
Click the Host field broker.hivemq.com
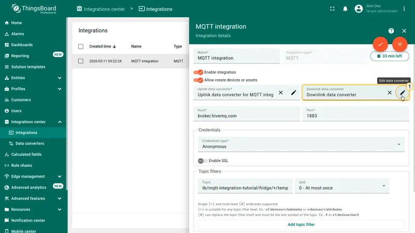click(x=247, y=114)
